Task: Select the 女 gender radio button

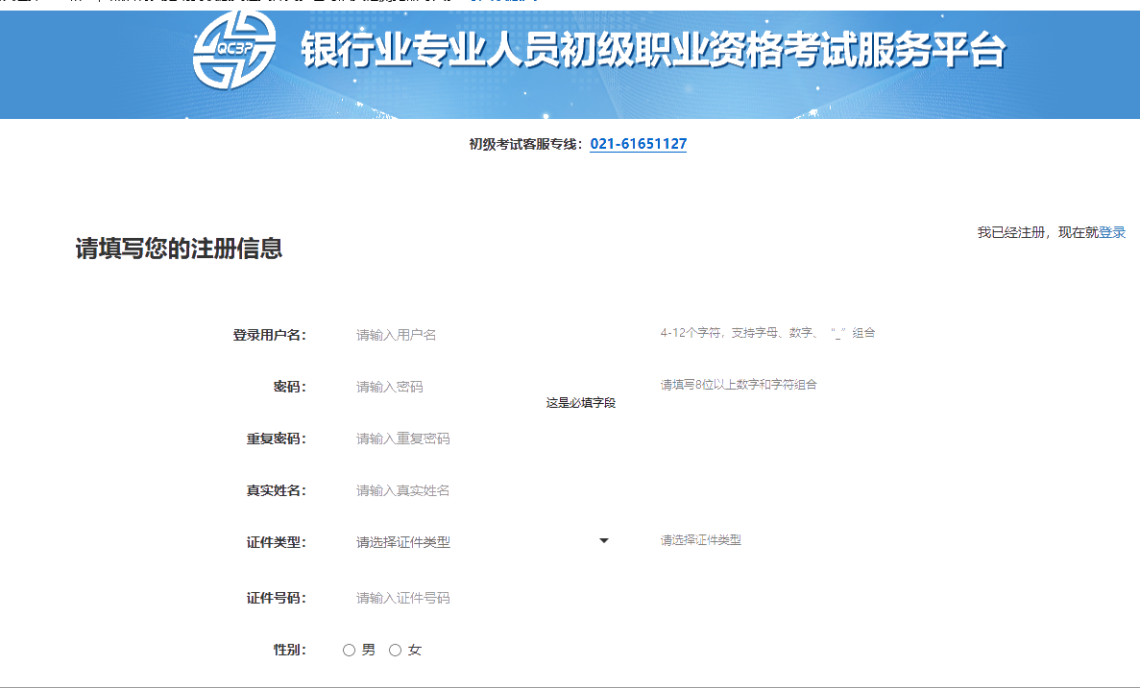Action: [394, 650]
